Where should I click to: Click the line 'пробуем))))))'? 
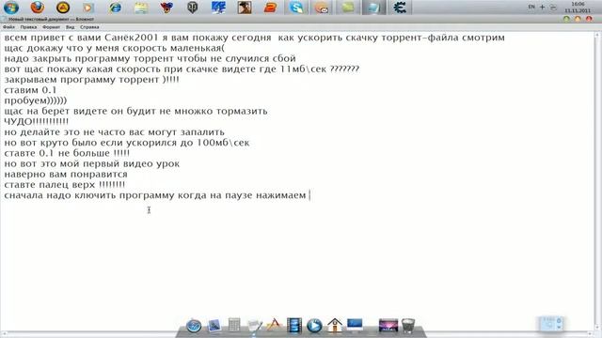point(36,100)
